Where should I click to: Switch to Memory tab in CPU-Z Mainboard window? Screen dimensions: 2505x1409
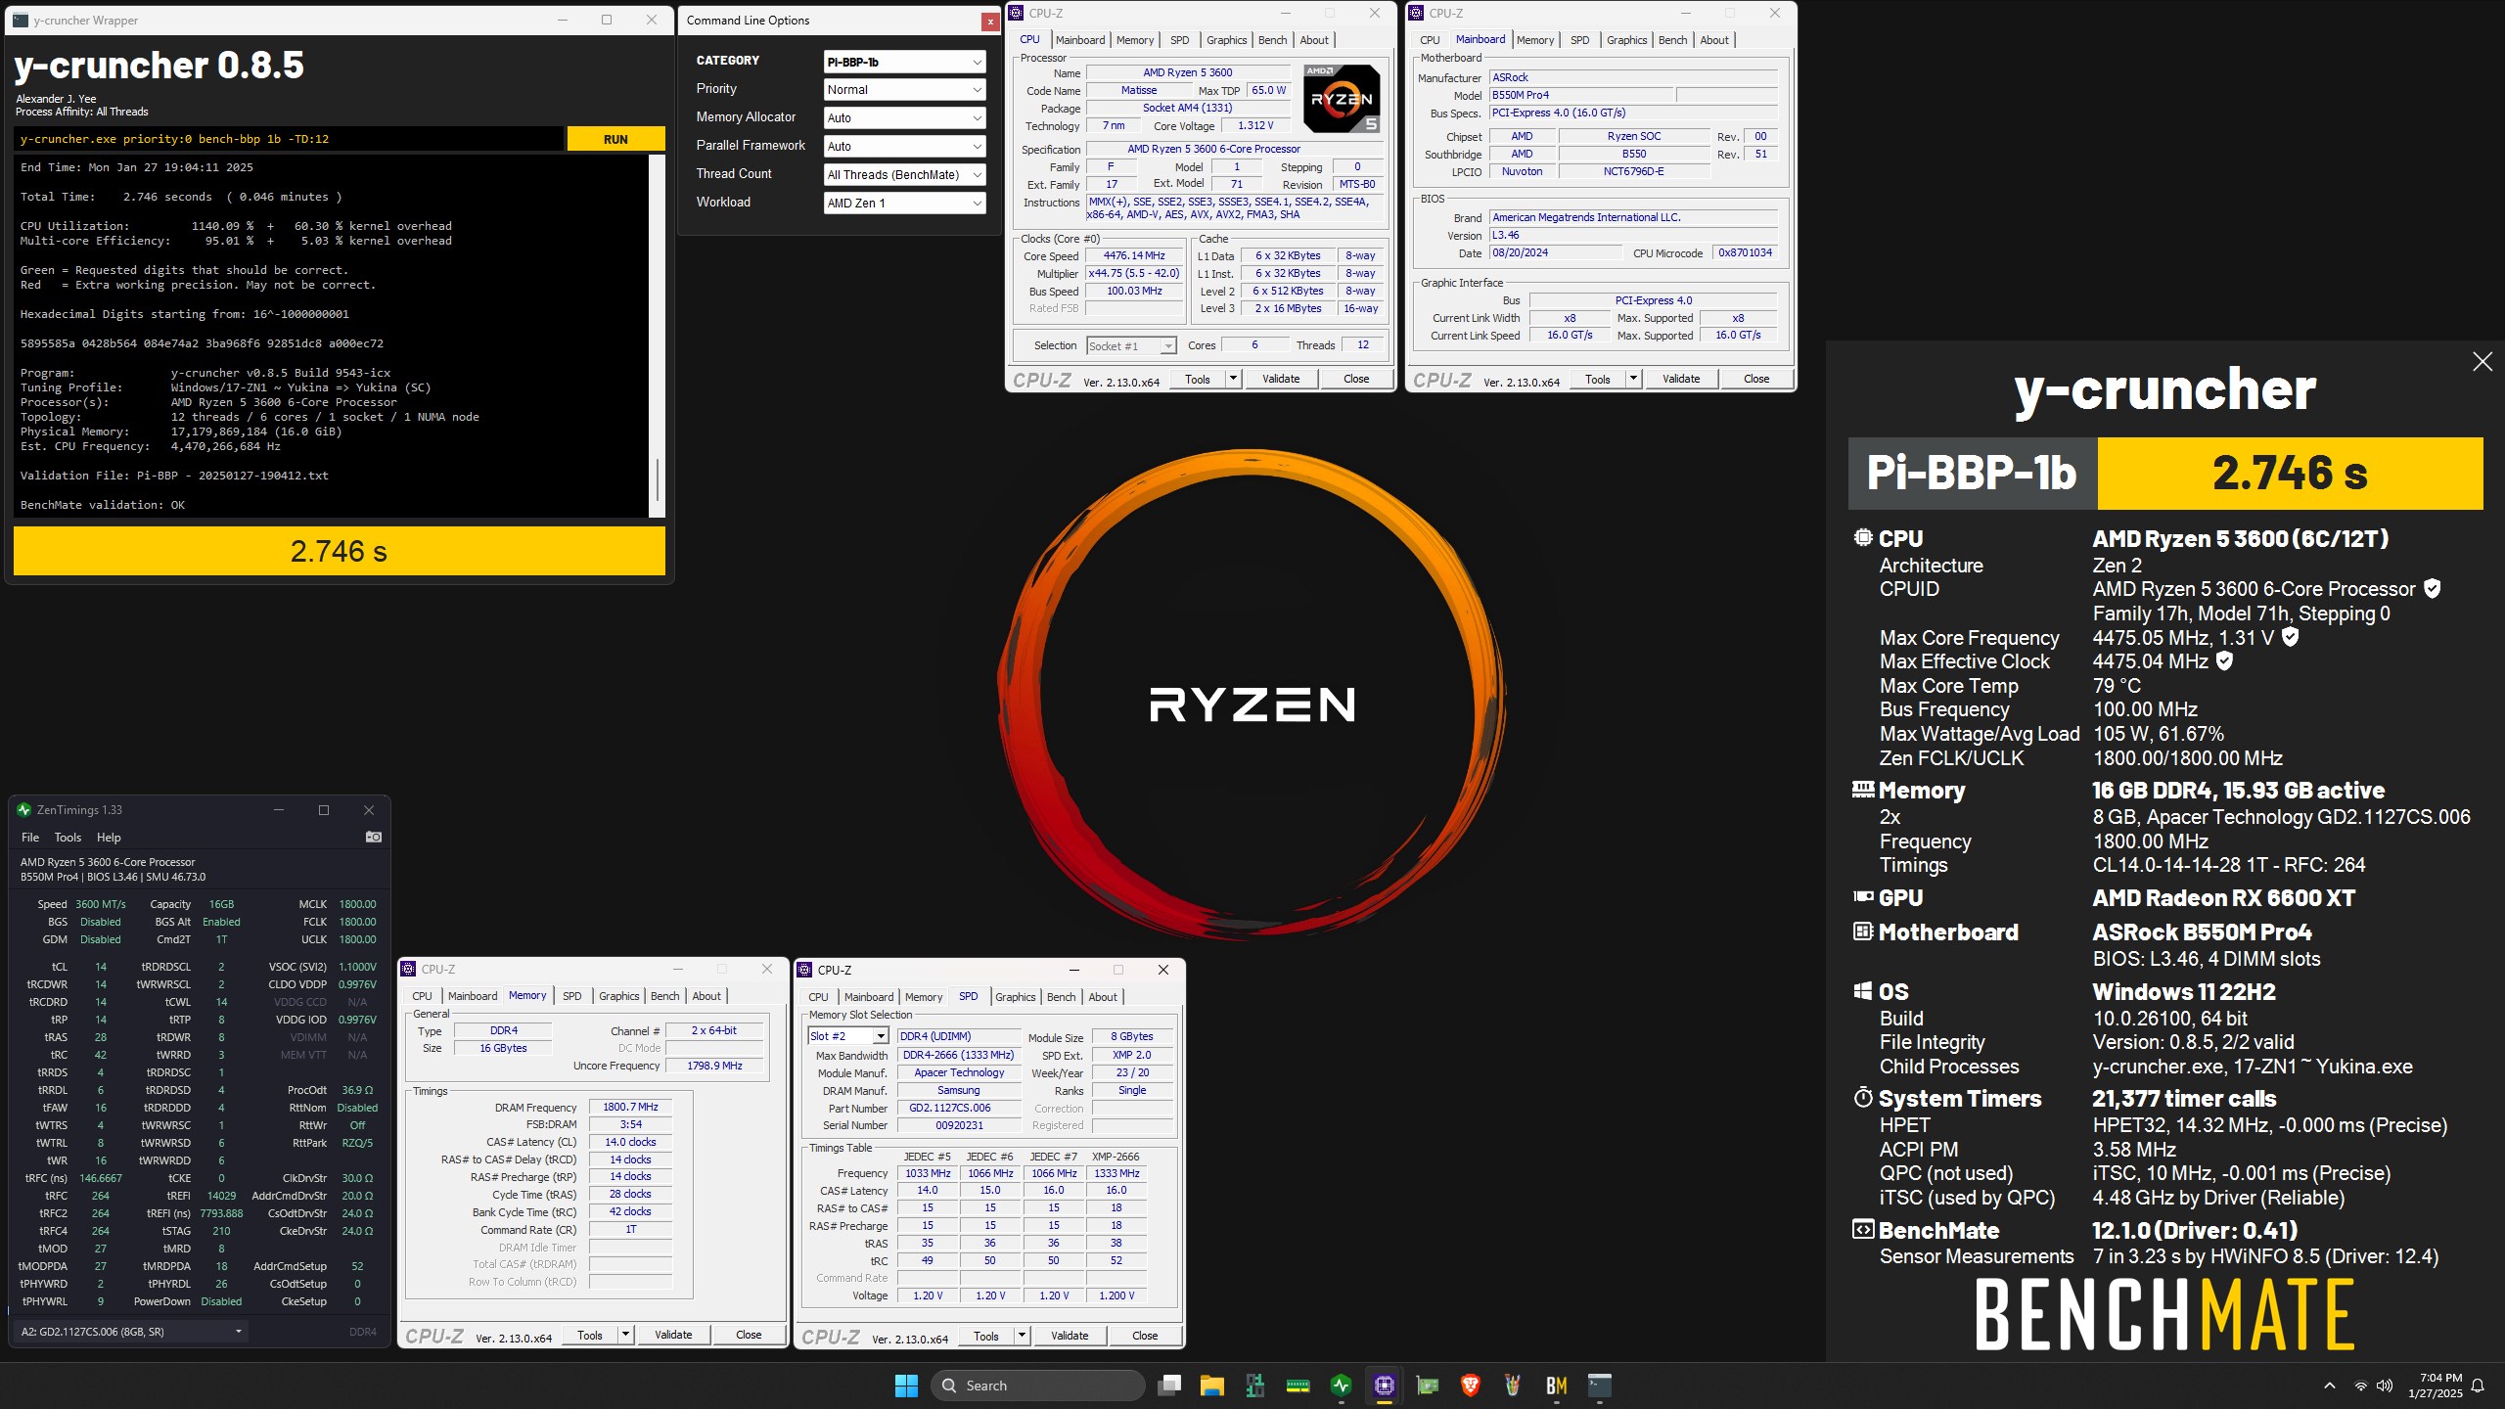point(1535,40)
